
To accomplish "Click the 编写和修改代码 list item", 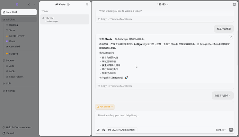I will (110, 58).
